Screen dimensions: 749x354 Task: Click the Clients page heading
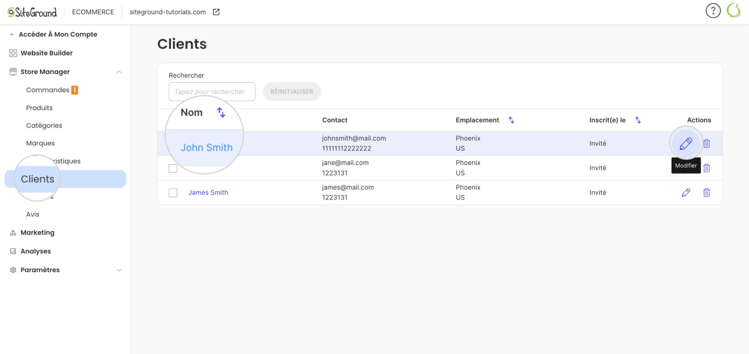[182, 44]
